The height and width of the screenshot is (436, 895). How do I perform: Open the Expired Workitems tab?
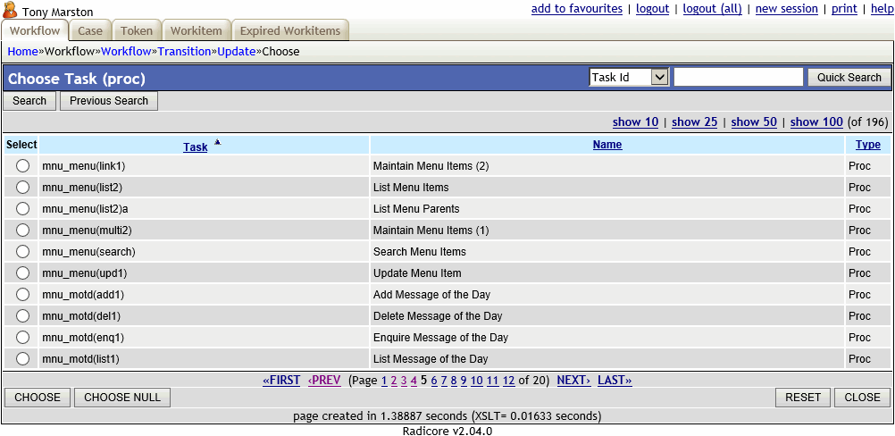pos(290,31)
